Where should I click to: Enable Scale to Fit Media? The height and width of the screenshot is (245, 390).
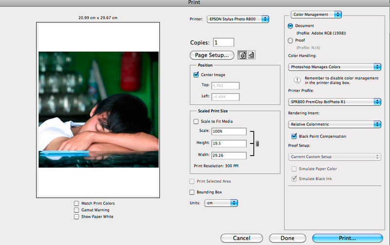[196, 121]
